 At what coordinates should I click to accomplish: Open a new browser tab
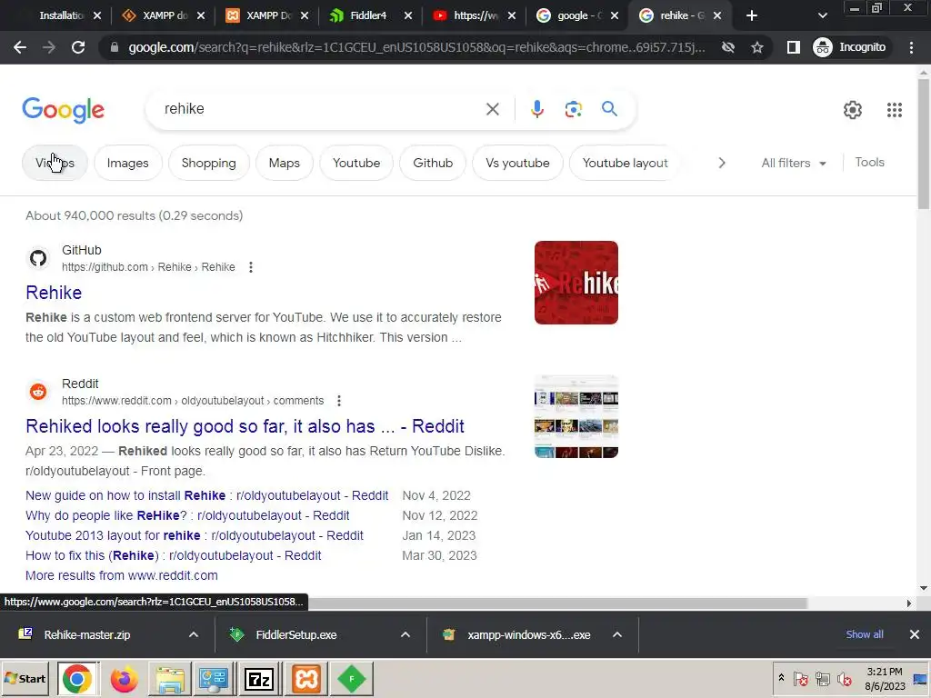coord(751,16)
